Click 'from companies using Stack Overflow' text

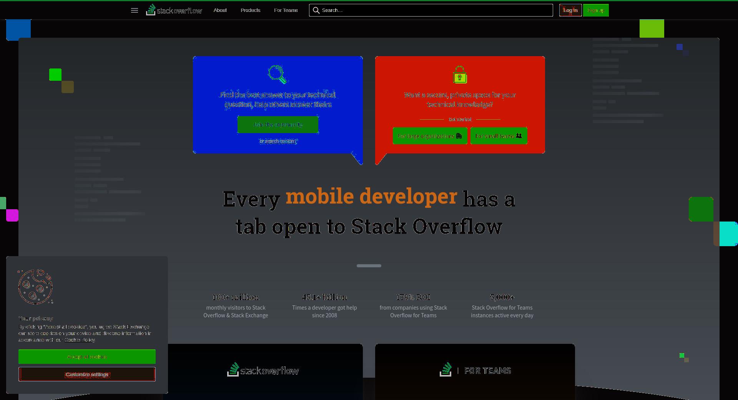click(x=413, y=312)
